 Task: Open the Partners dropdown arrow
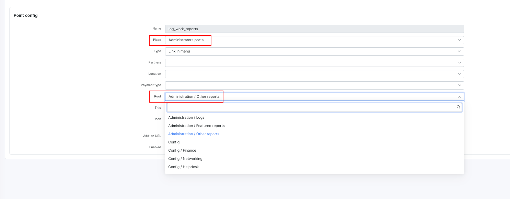pyautogui.click(x=459, y=63)
